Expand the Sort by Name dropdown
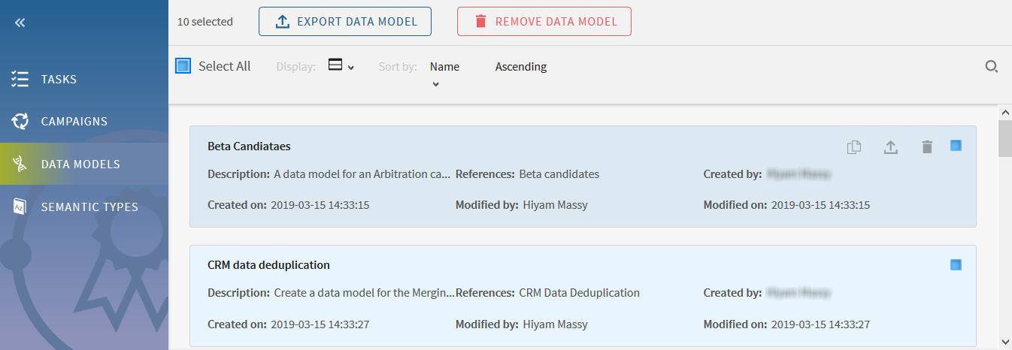The width and height of the screenshot is (1012, 350). (x=444, y=74)
